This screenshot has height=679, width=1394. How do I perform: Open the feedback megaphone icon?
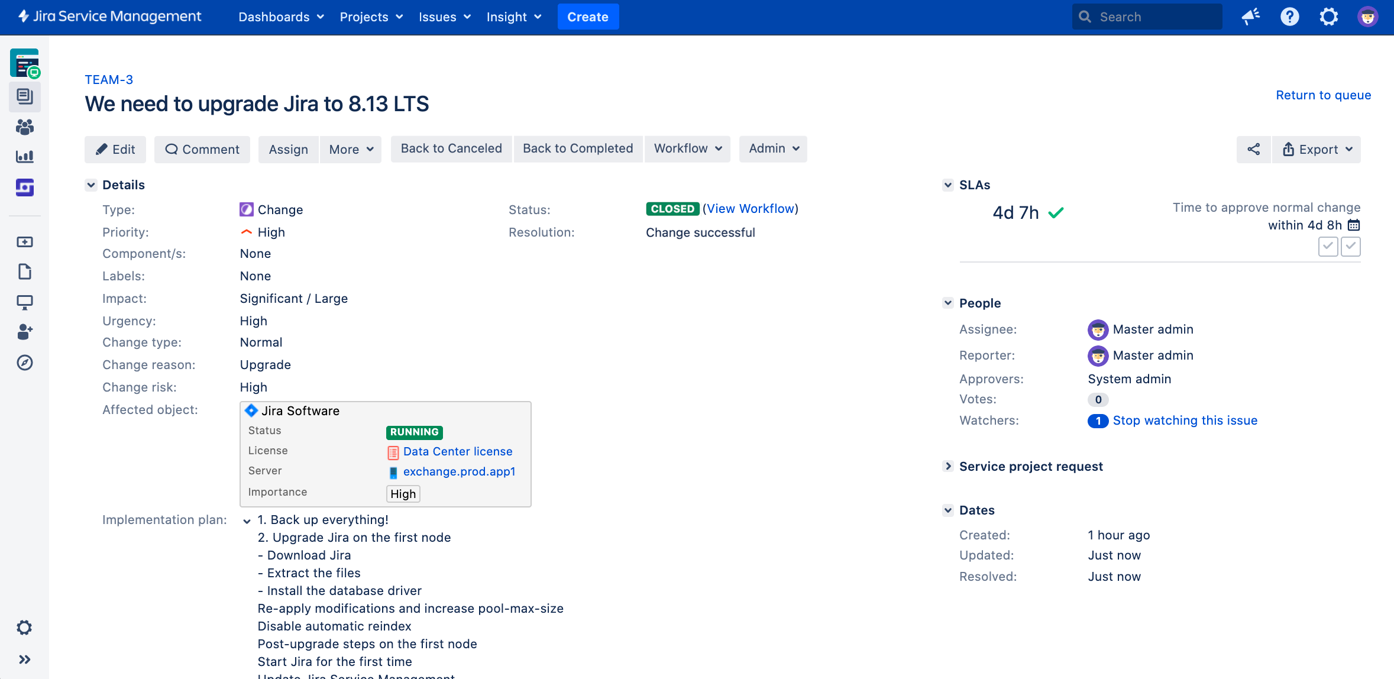(1250, 17)
